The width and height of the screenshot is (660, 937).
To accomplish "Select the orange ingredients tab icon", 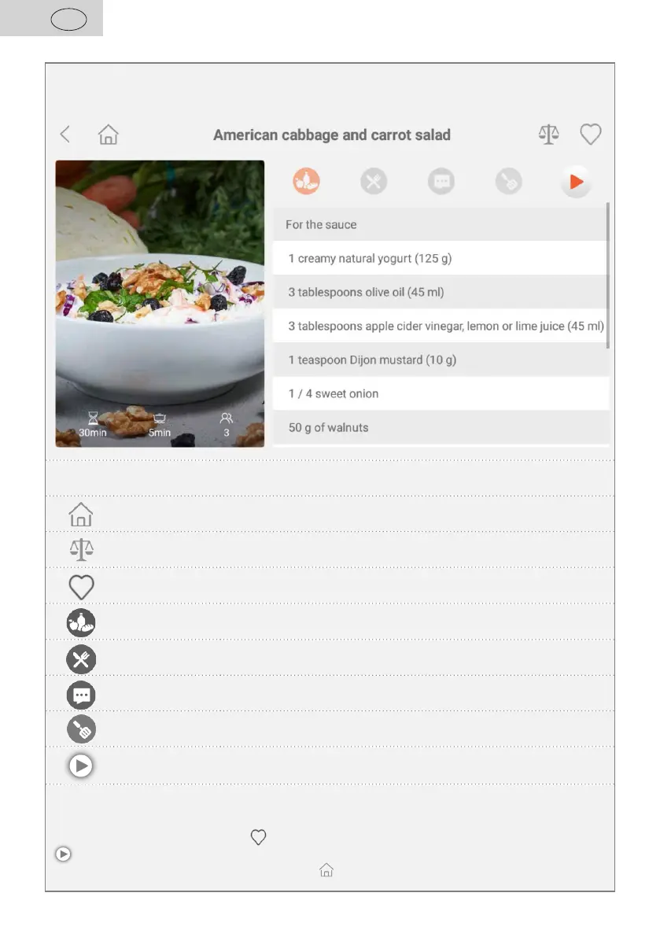I will click(307, 181).
